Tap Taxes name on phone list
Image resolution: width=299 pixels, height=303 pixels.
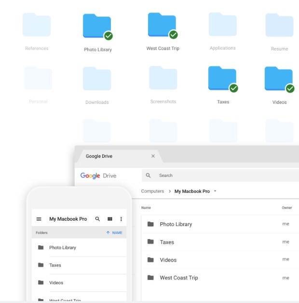[x=55, y=265]
